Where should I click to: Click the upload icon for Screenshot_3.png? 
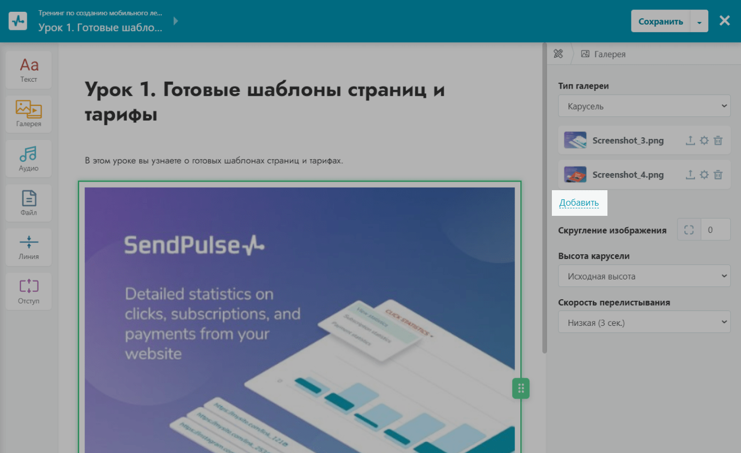click(x=690, y=141)
